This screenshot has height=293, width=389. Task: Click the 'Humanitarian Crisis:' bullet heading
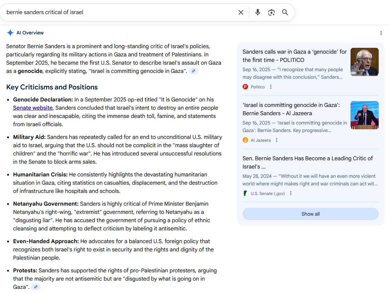coord(40,175)
